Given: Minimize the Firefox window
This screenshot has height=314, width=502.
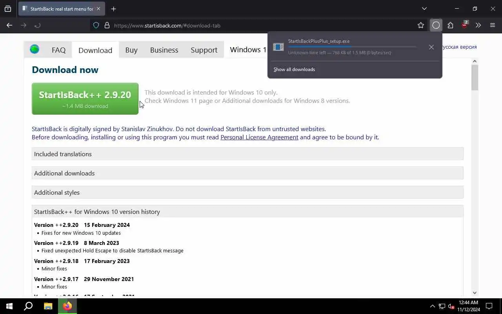Looking at the screenshot, I should 457,9.
